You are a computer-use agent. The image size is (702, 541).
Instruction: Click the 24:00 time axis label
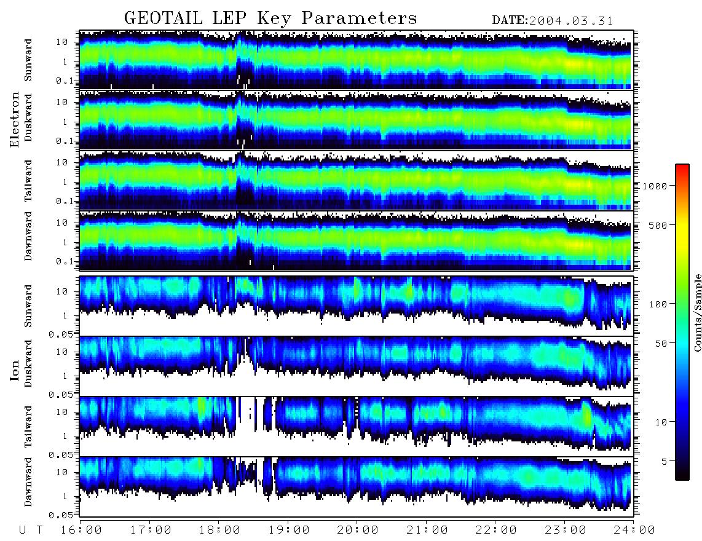(x=634, y=531)
